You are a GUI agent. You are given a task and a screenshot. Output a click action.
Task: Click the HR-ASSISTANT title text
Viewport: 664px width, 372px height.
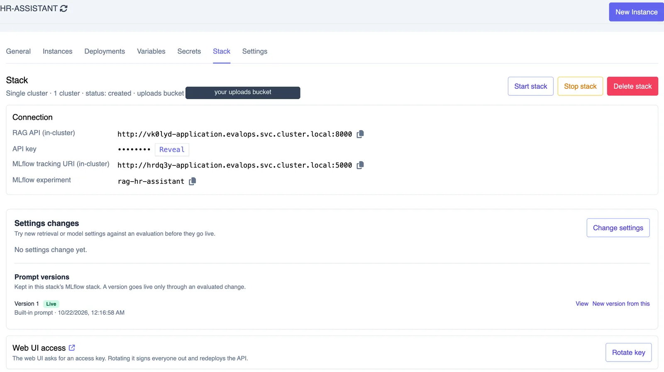29,8
